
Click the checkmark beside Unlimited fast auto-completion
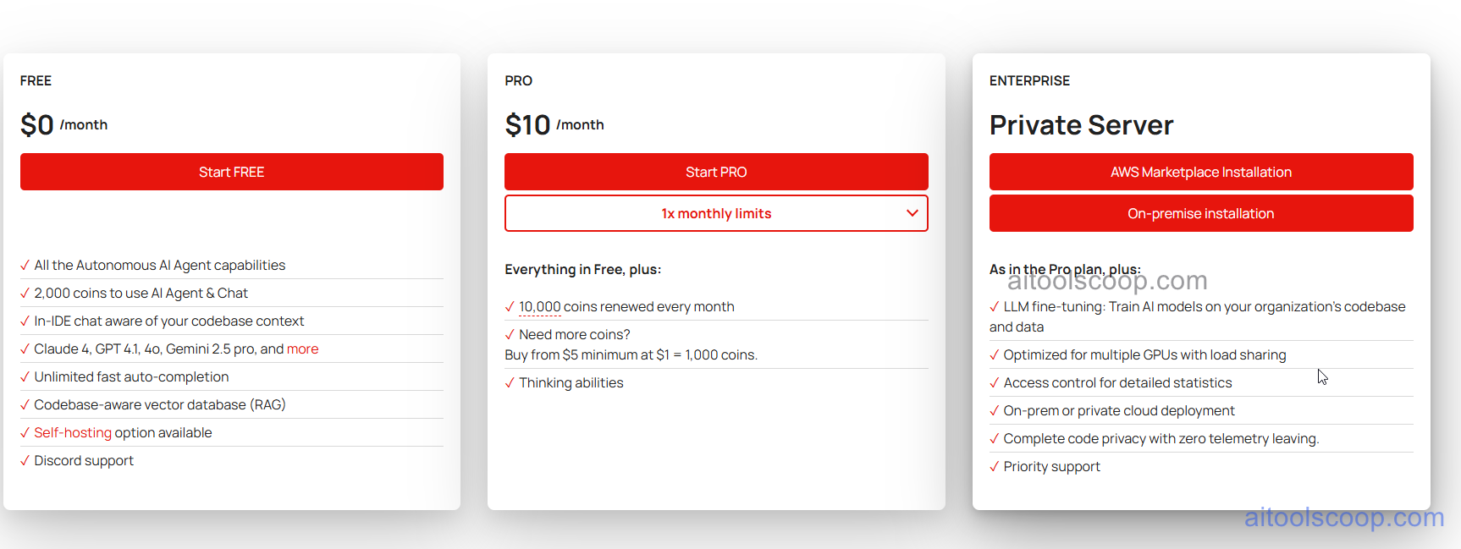click(25, 376)
